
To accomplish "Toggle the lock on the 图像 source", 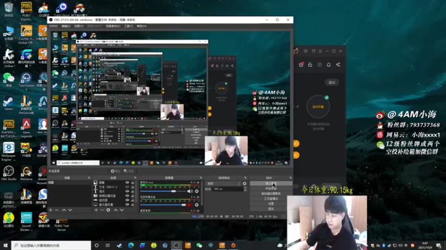I will coord(133,183).
